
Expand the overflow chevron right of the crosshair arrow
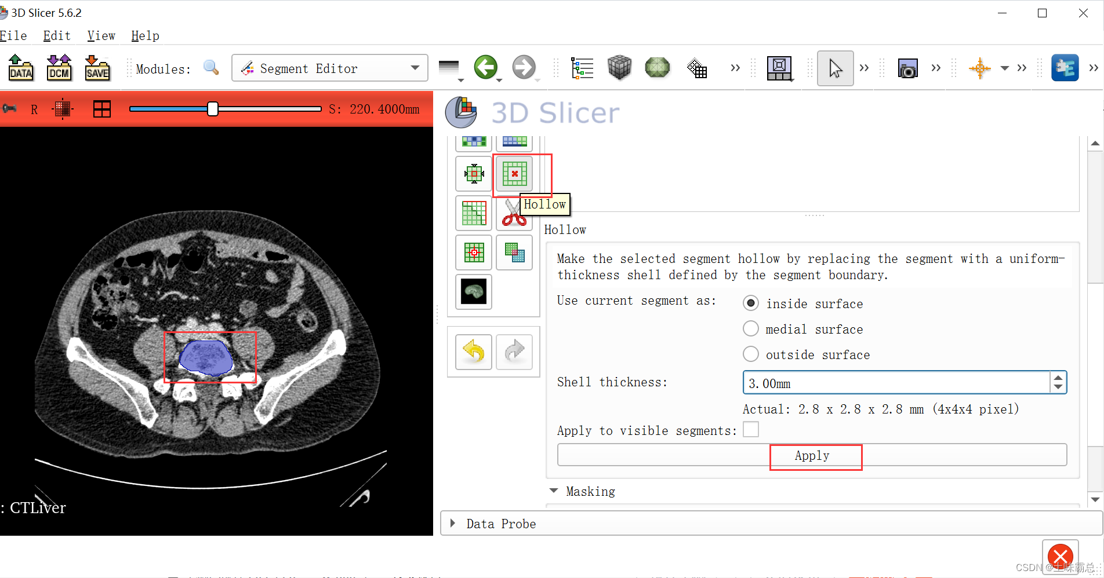pyautogui.click(x=1022, y=68)
